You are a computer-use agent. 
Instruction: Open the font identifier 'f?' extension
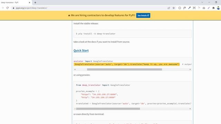point(184,8)
